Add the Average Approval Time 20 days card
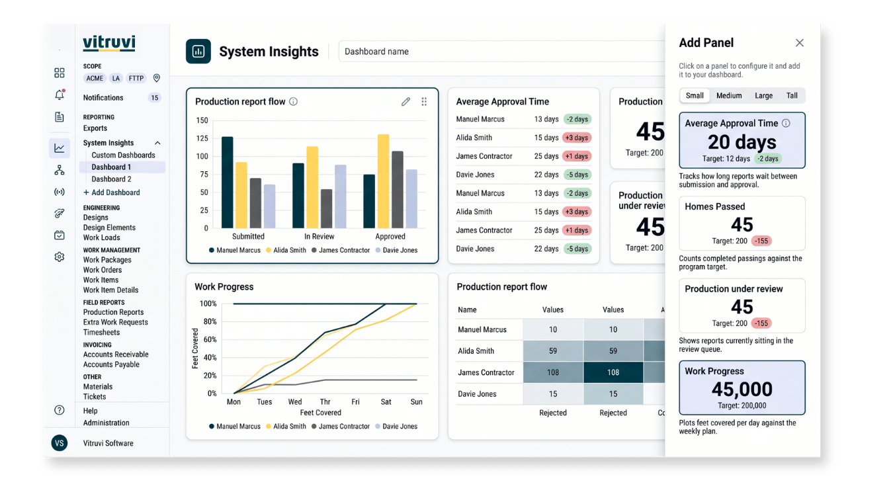 [x=742, y=140]
